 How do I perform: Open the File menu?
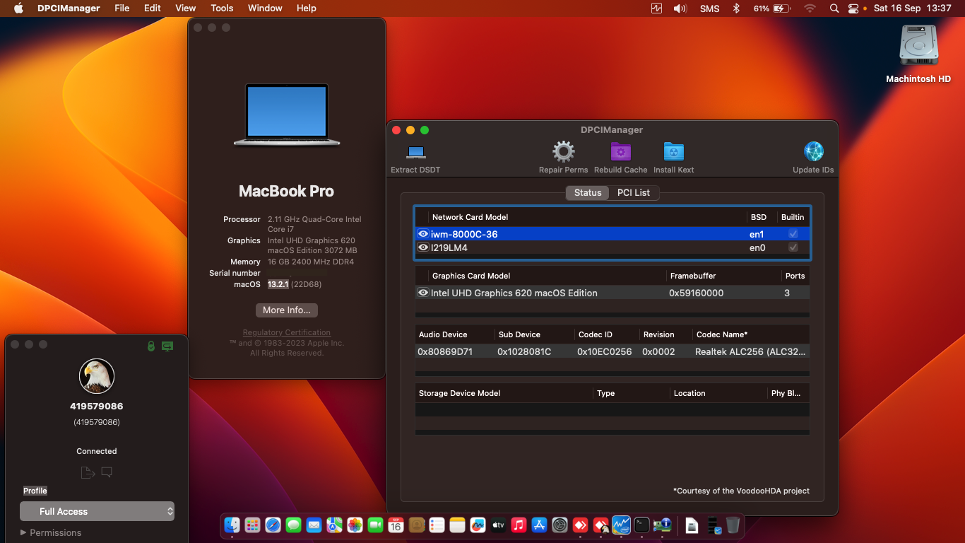pos(122,8)
